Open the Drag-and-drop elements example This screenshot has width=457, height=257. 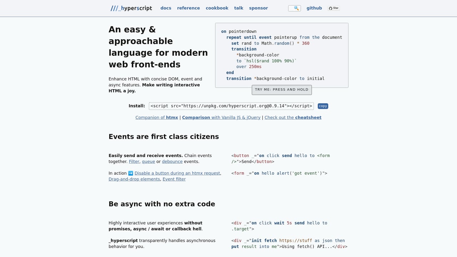tap(134, 179)
